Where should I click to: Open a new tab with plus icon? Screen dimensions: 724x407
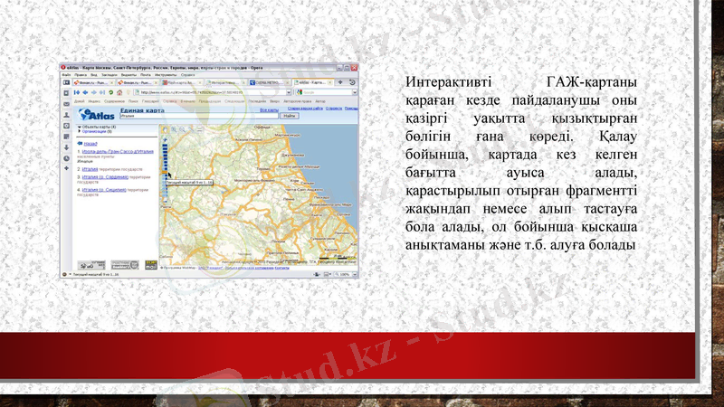coord(340,82)
